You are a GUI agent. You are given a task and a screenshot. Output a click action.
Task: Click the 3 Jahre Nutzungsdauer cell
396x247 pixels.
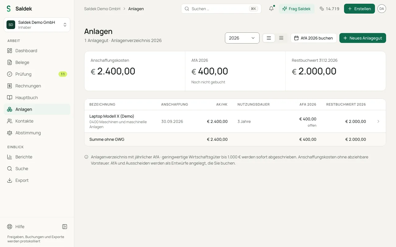pos(244,121)
